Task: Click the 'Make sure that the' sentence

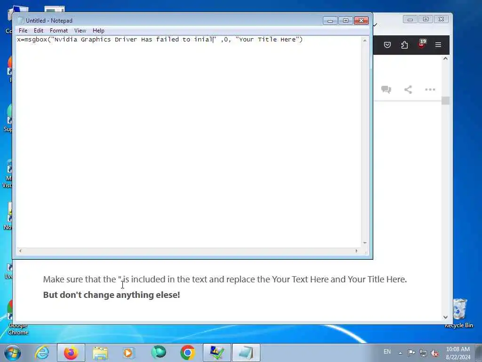Action: coord(225,280)
